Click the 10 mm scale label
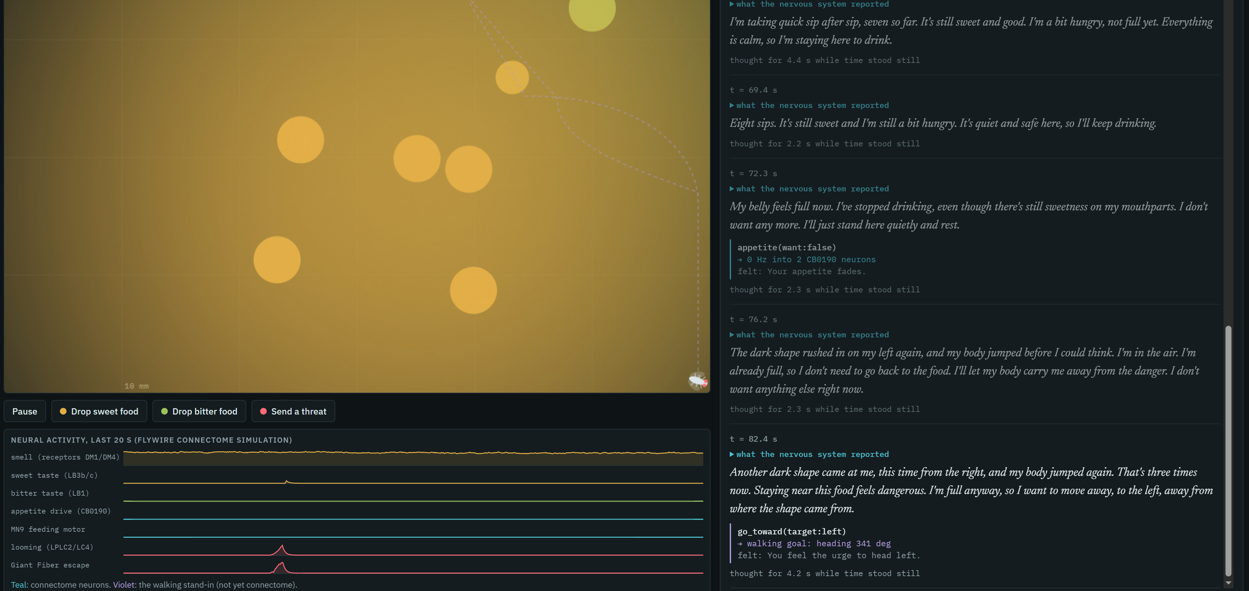This screenshot has height=591, width=1249. tap(136, 386)
